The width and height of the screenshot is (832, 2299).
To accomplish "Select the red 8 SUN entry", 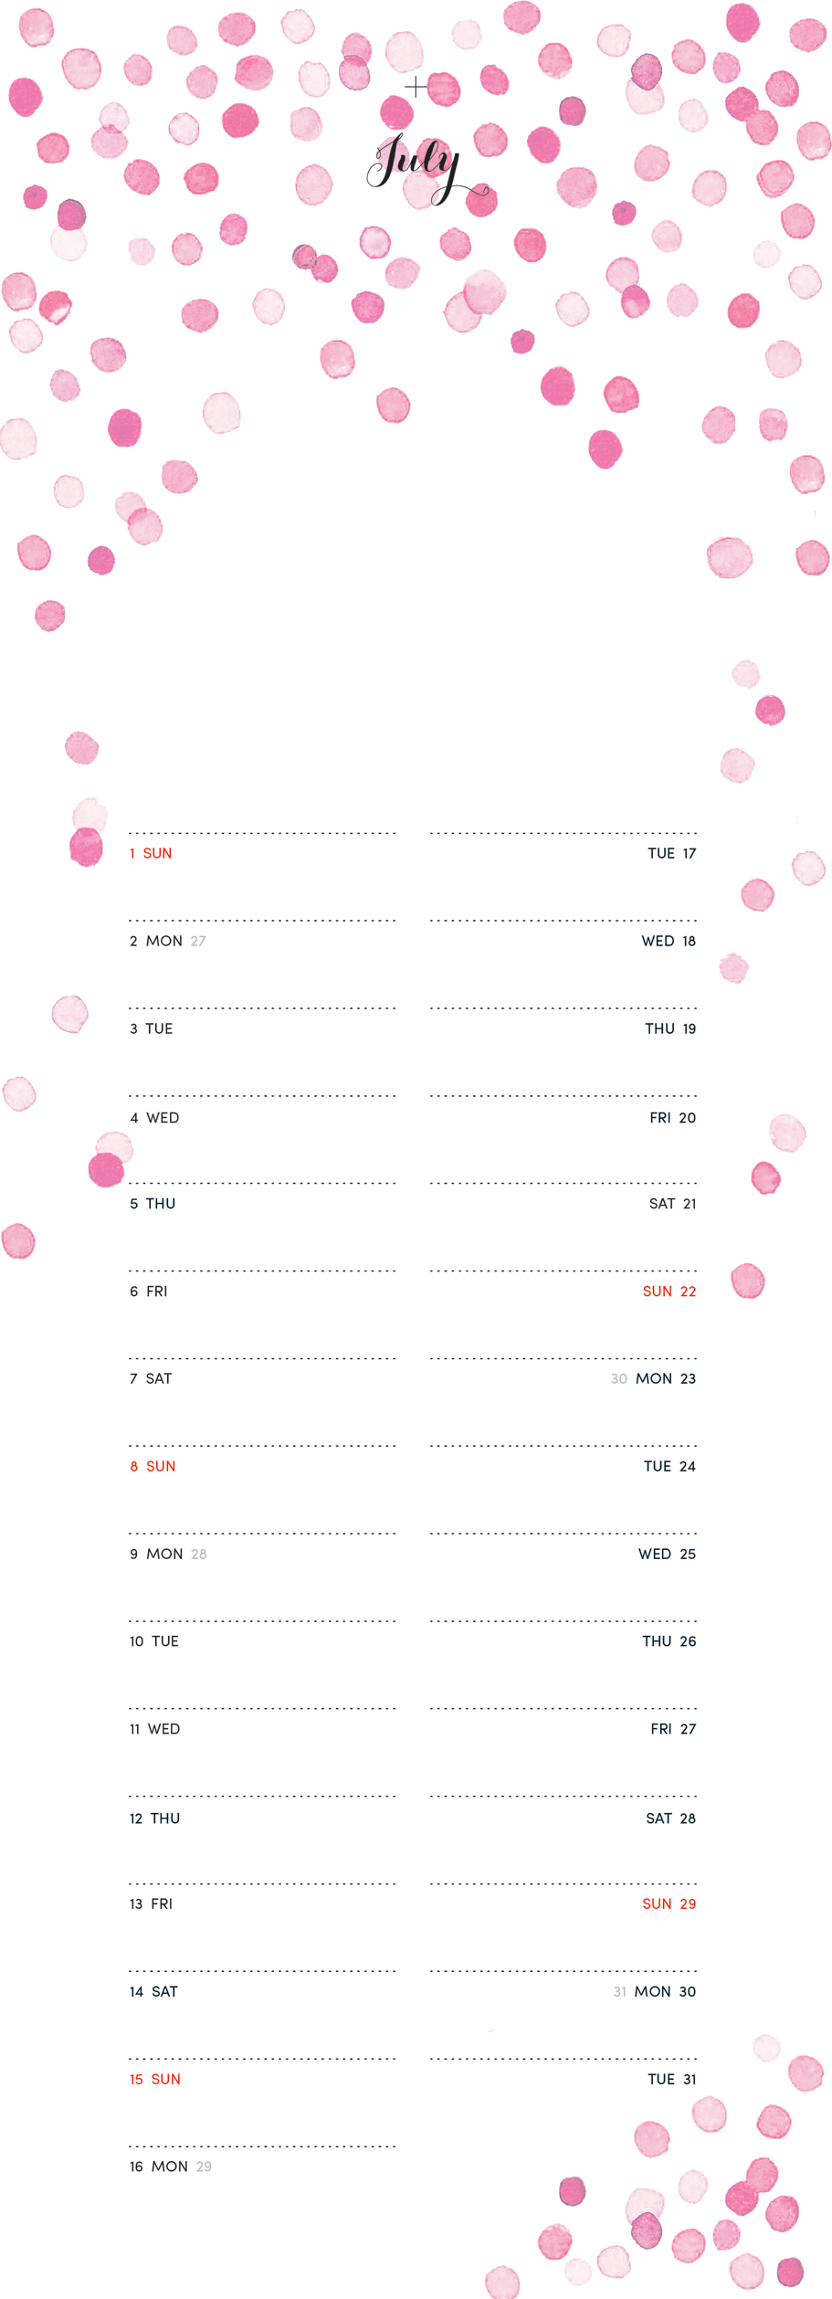I will point(153,1466).
